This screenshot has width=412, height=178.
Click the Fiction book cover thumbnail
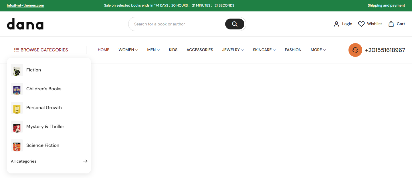tap(17, 70)
